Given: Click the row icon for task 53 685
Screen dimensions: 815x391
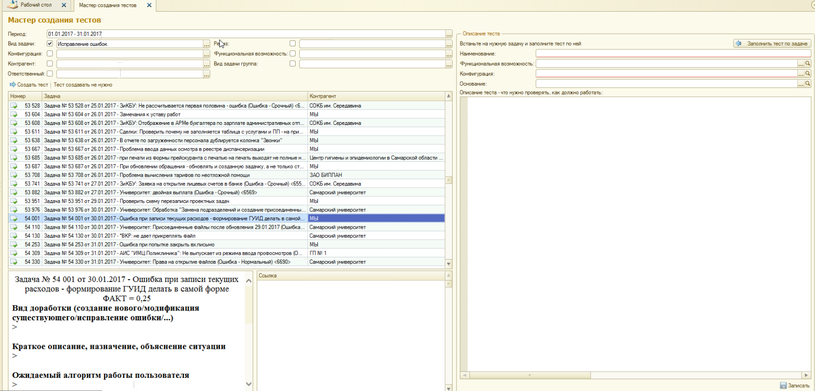Looking at the screenshot, I should pyautogui.click(x=14, y=158).
